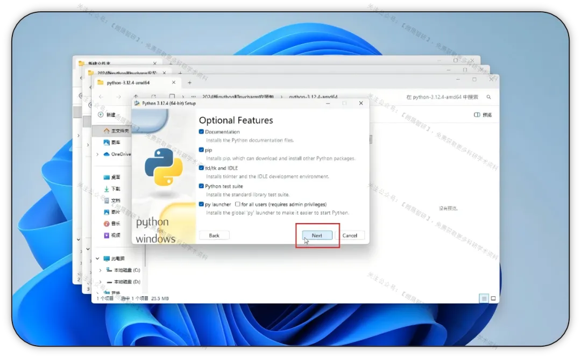581x358 pixels.
Task: Open 图库 (Gallery) in the sidebar
Action: click(x=112, y=142)
